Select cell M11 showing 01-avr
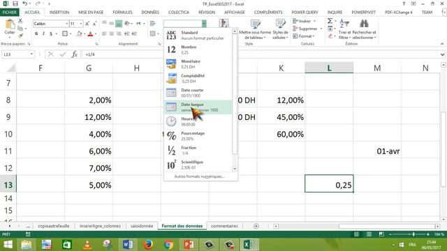Image resolution: width=447 pixels, height=251 pixels. (377, 151)
